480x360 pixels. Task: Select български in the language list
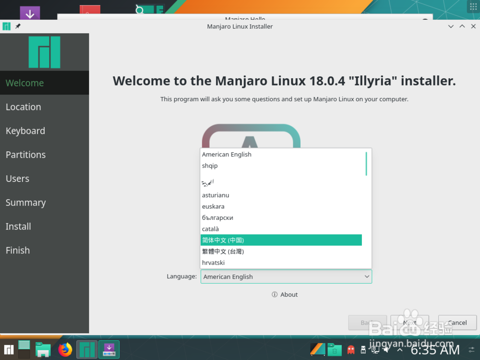tap(281, 217)
